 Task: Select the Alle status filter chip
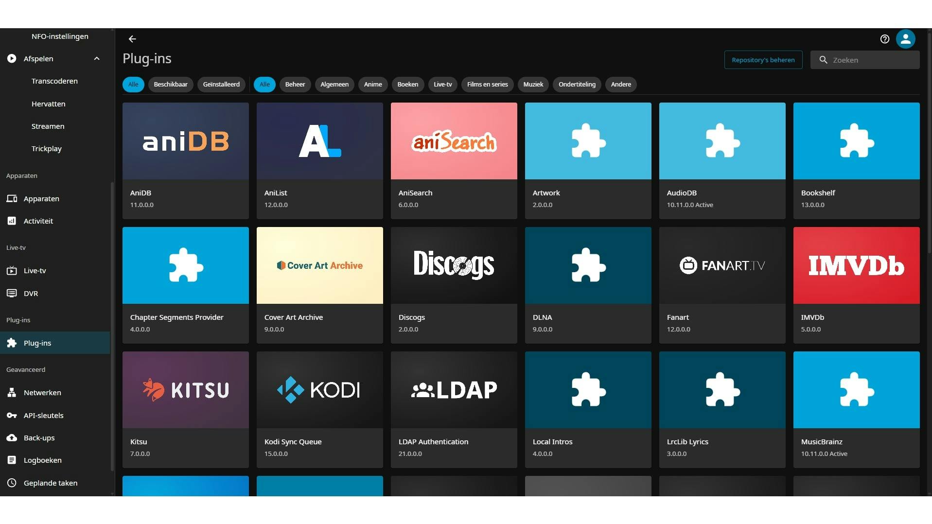click(x=133, y=85)
